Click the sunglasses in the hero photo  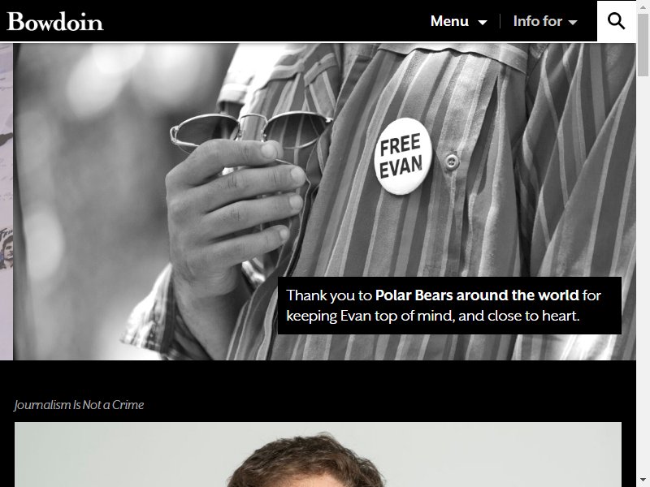(251, 131)
